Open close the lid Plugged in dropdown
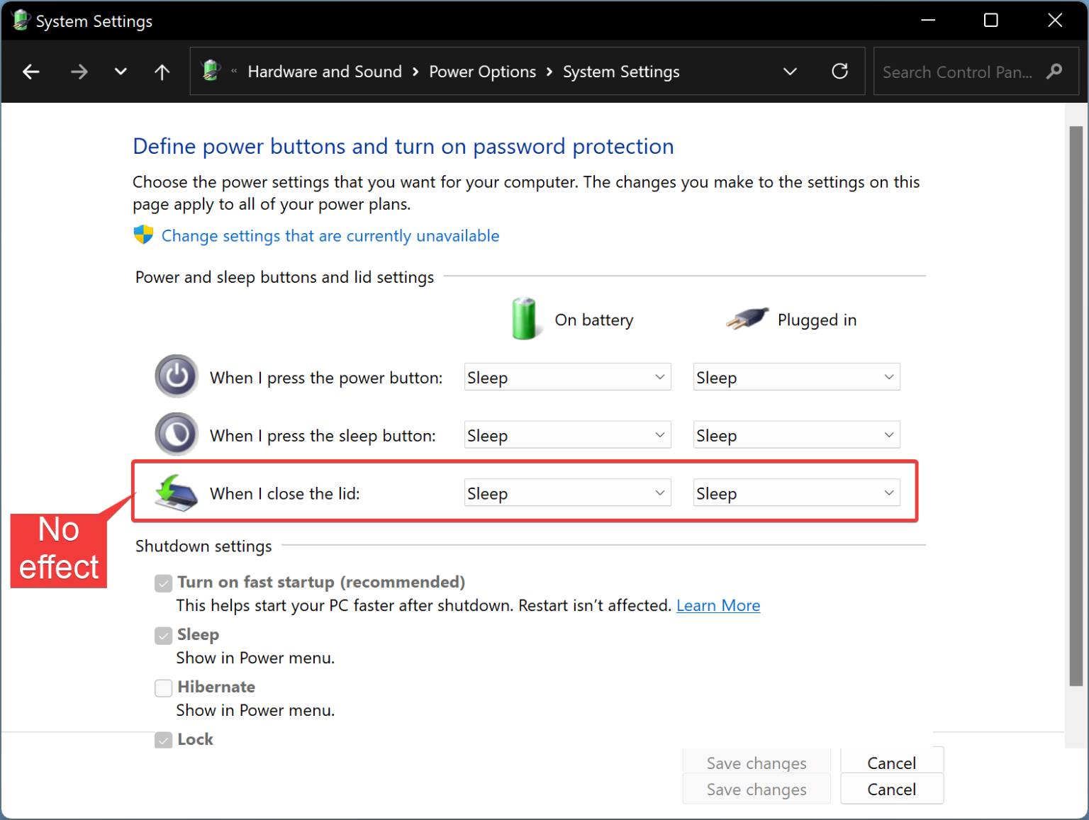 796,493
